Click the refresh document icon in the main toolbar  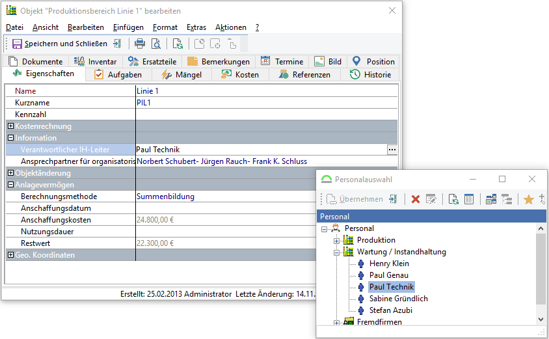[178, 44]
